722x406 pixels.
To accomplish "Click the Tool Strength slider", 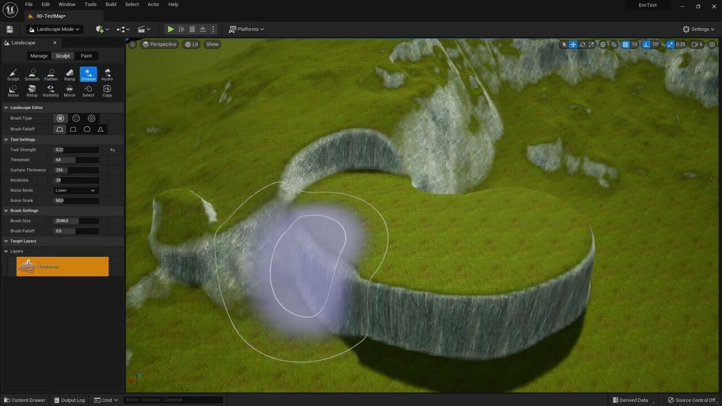I will (x=76, y=149).
